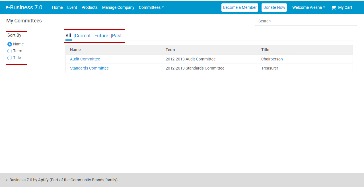364x187 pixels.
Task: Expand the Committees dropdown menu
Action: coord(151,7)
